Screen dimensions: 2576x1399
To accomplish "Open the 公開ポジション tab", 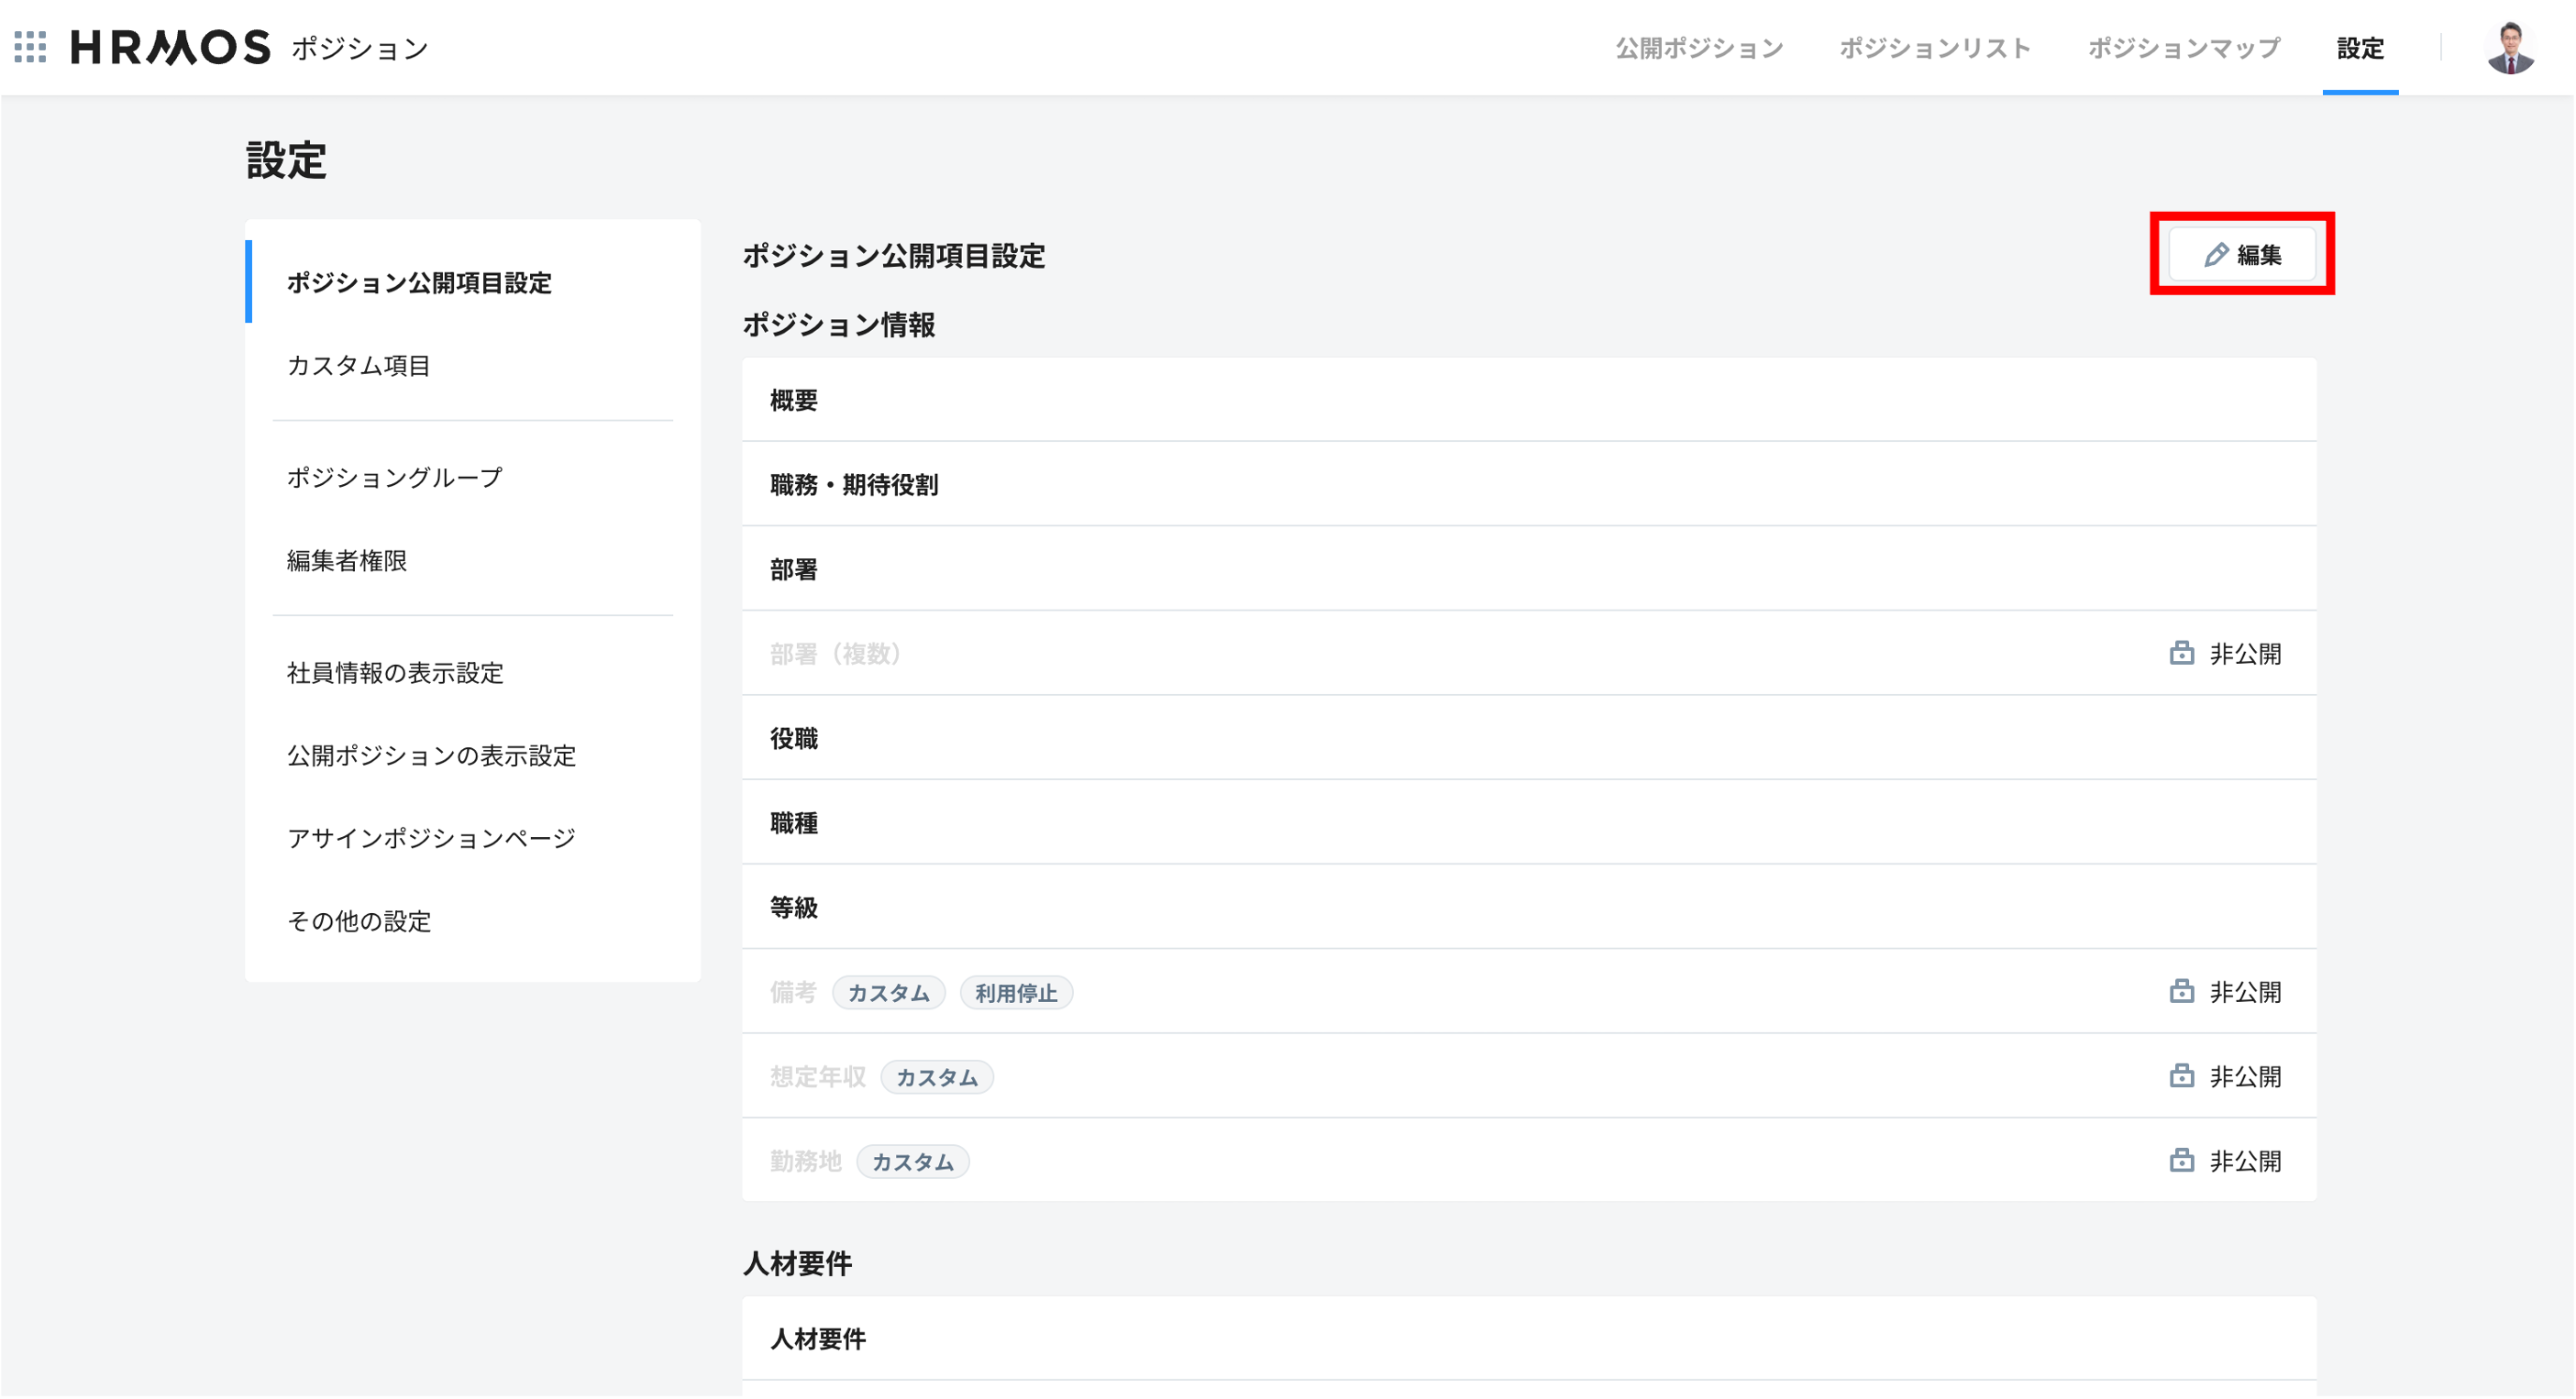I will click(x=1700, y=48).
